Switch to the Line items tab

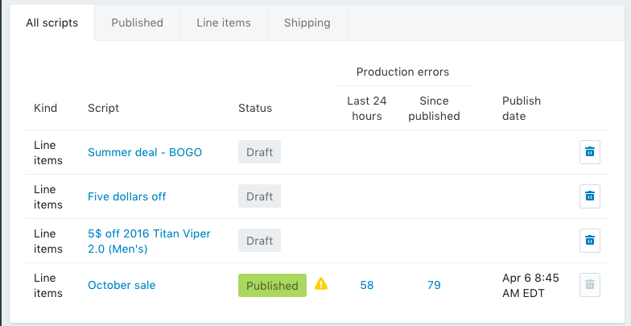click(x=224, y=23)
